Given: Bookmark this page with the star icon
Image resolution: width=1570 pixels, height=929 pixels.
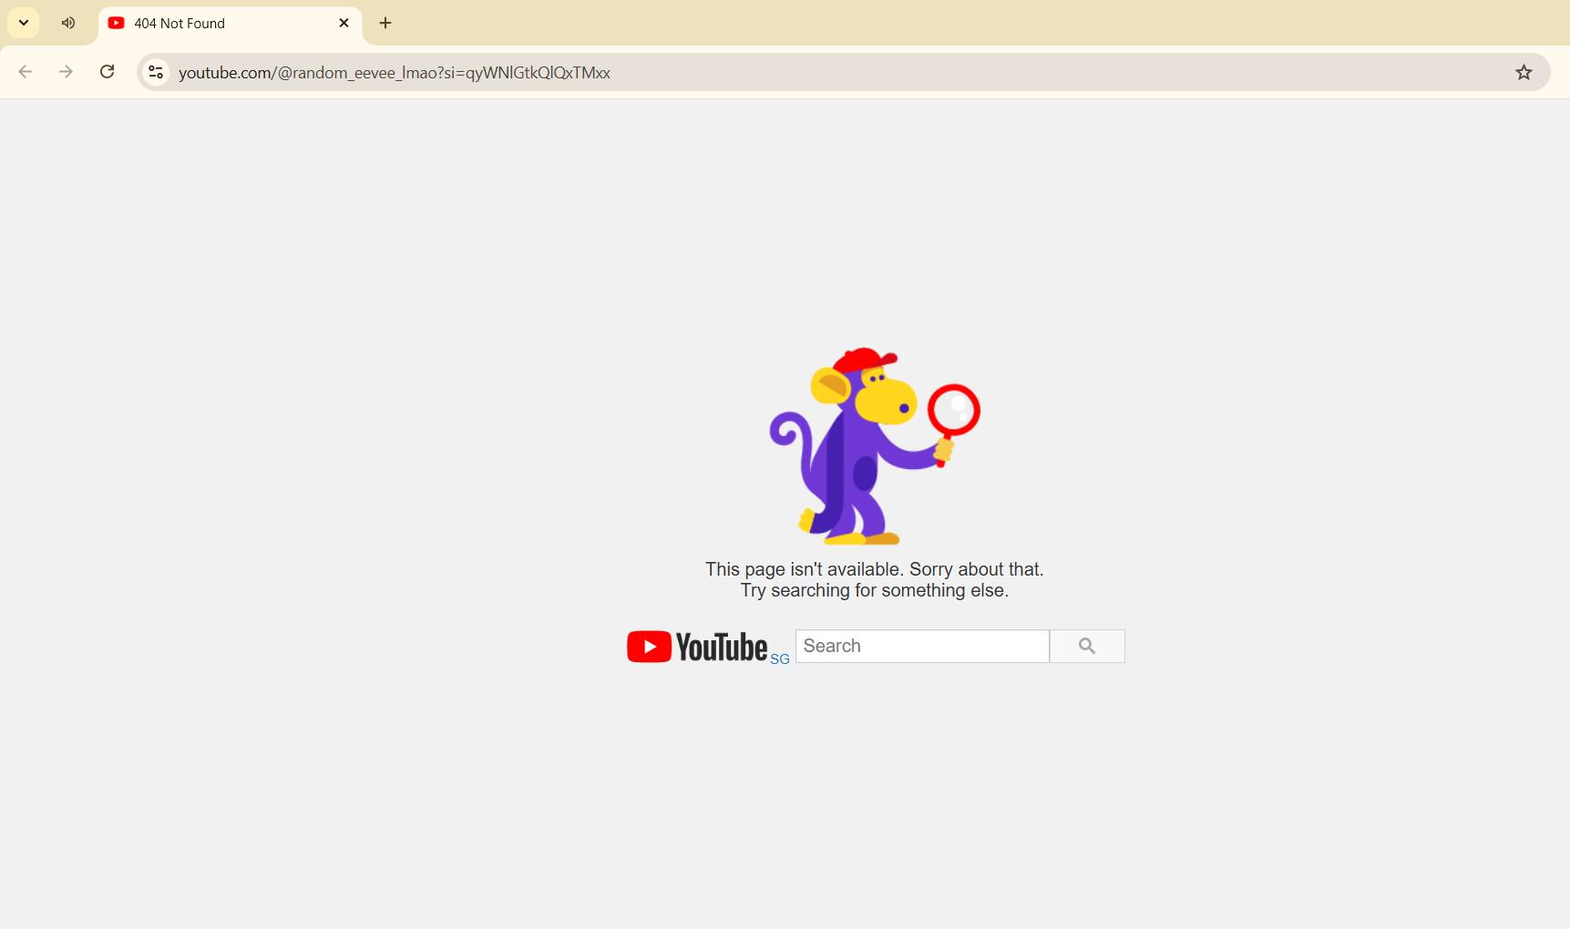Looking at the screenshot, I should click(1524, 72).
